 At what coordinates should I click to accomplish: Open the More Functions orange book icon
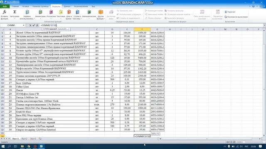[101, 12]
